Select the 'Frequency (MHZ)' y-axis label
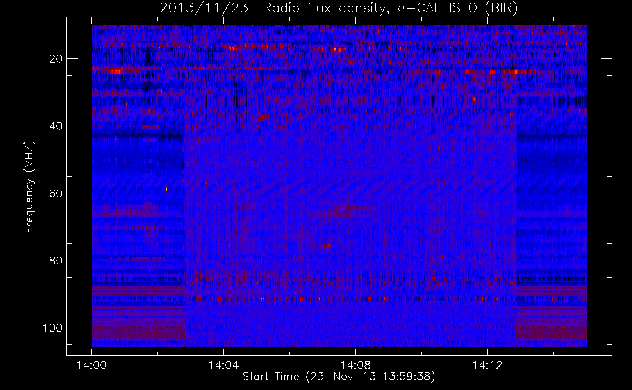The height and width of the screenshot is (390, 632). [x=29, y=187]
